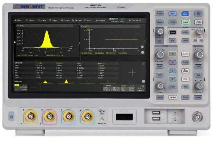Open the on-screen Analysis menu
This screenshot has height=143, width=214.
pyautogui.click(x=100, y=20)
